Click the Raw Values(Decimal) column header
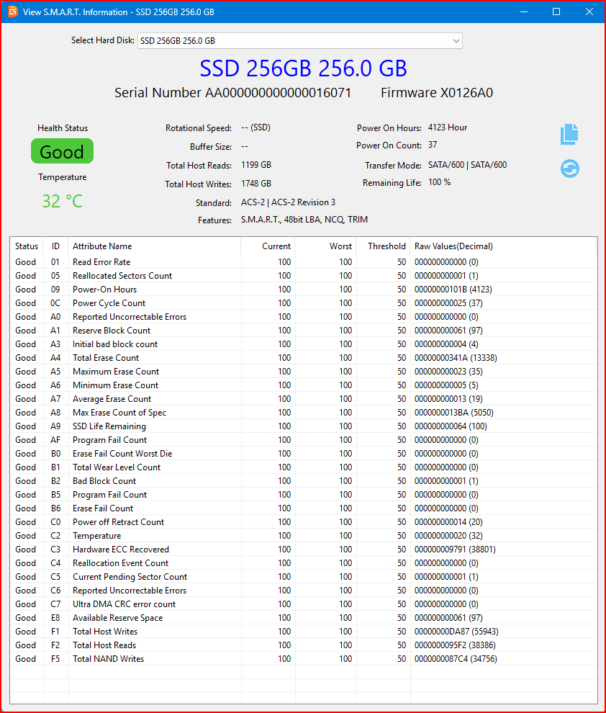 (x=503, y=246)
